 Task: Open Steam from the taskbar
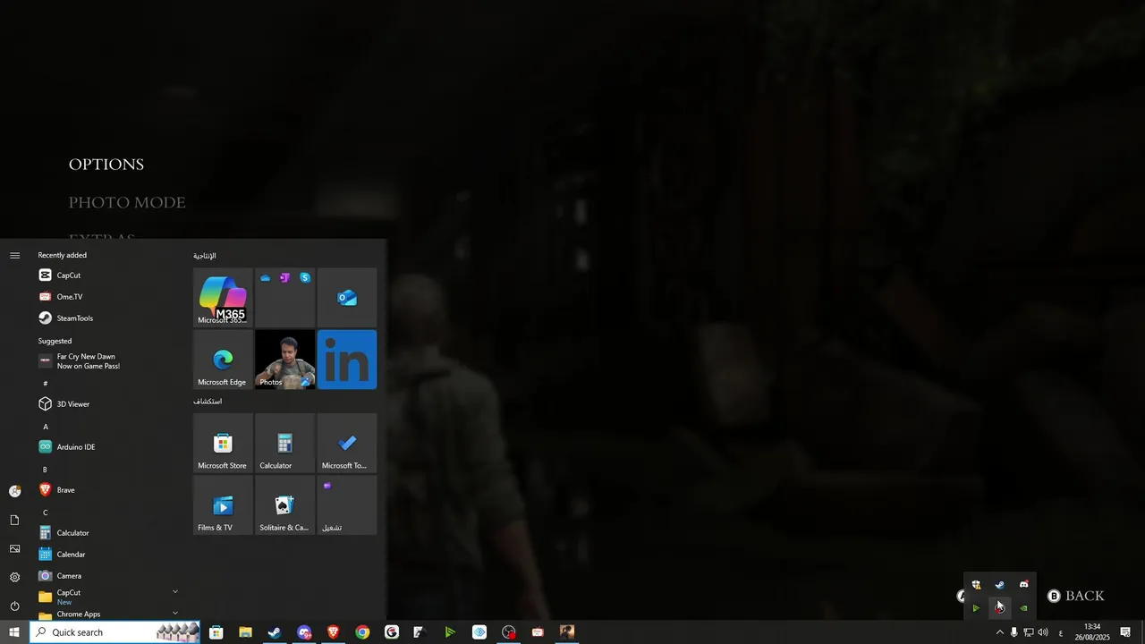[x=275, y=632]
